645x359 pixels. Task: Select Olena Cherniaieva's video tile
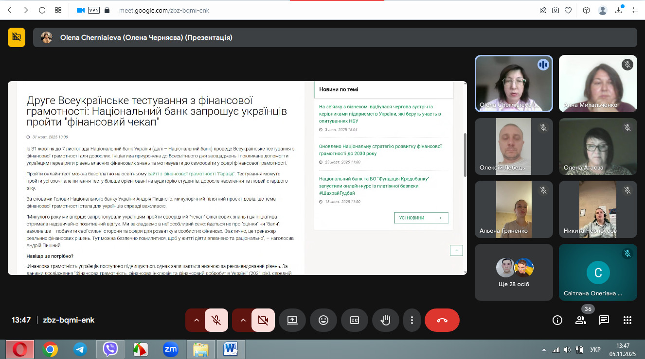point(514,83)
